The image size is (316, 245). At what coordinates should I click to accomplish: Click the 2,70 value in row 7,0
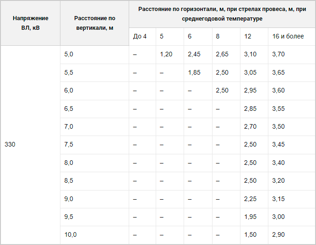pyautogui.click(x=254, y=127)
